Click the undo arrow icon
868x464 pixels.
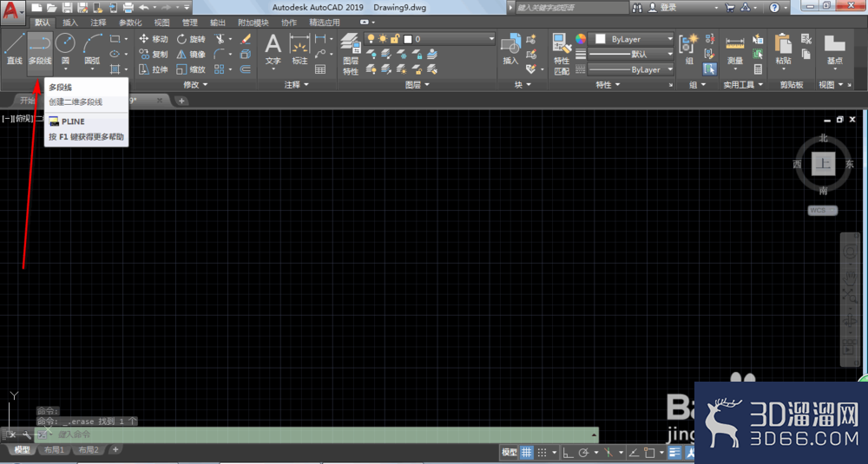pyautogui.click(x=143, y=7)
